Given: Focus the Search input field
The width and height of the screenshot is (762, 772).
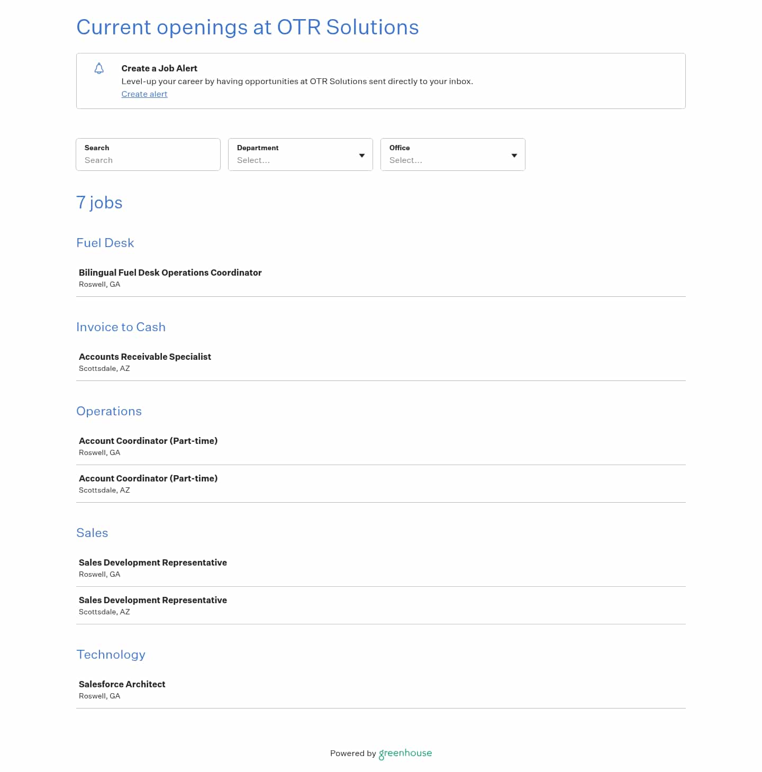Looking at the screenshot, I should coord(148,160).
